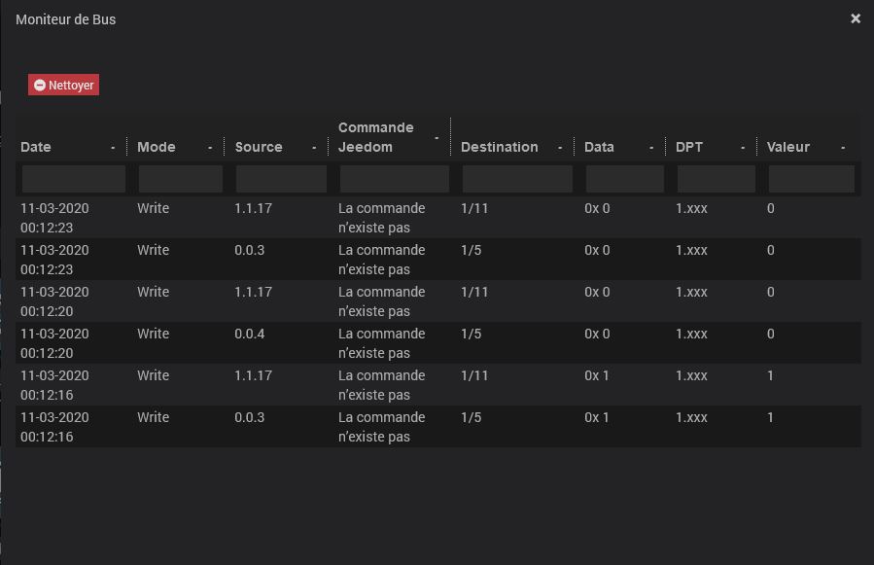Screen dimensions: 874x565
Task: Focus the Data filter input field
Action: pos(625,179)
